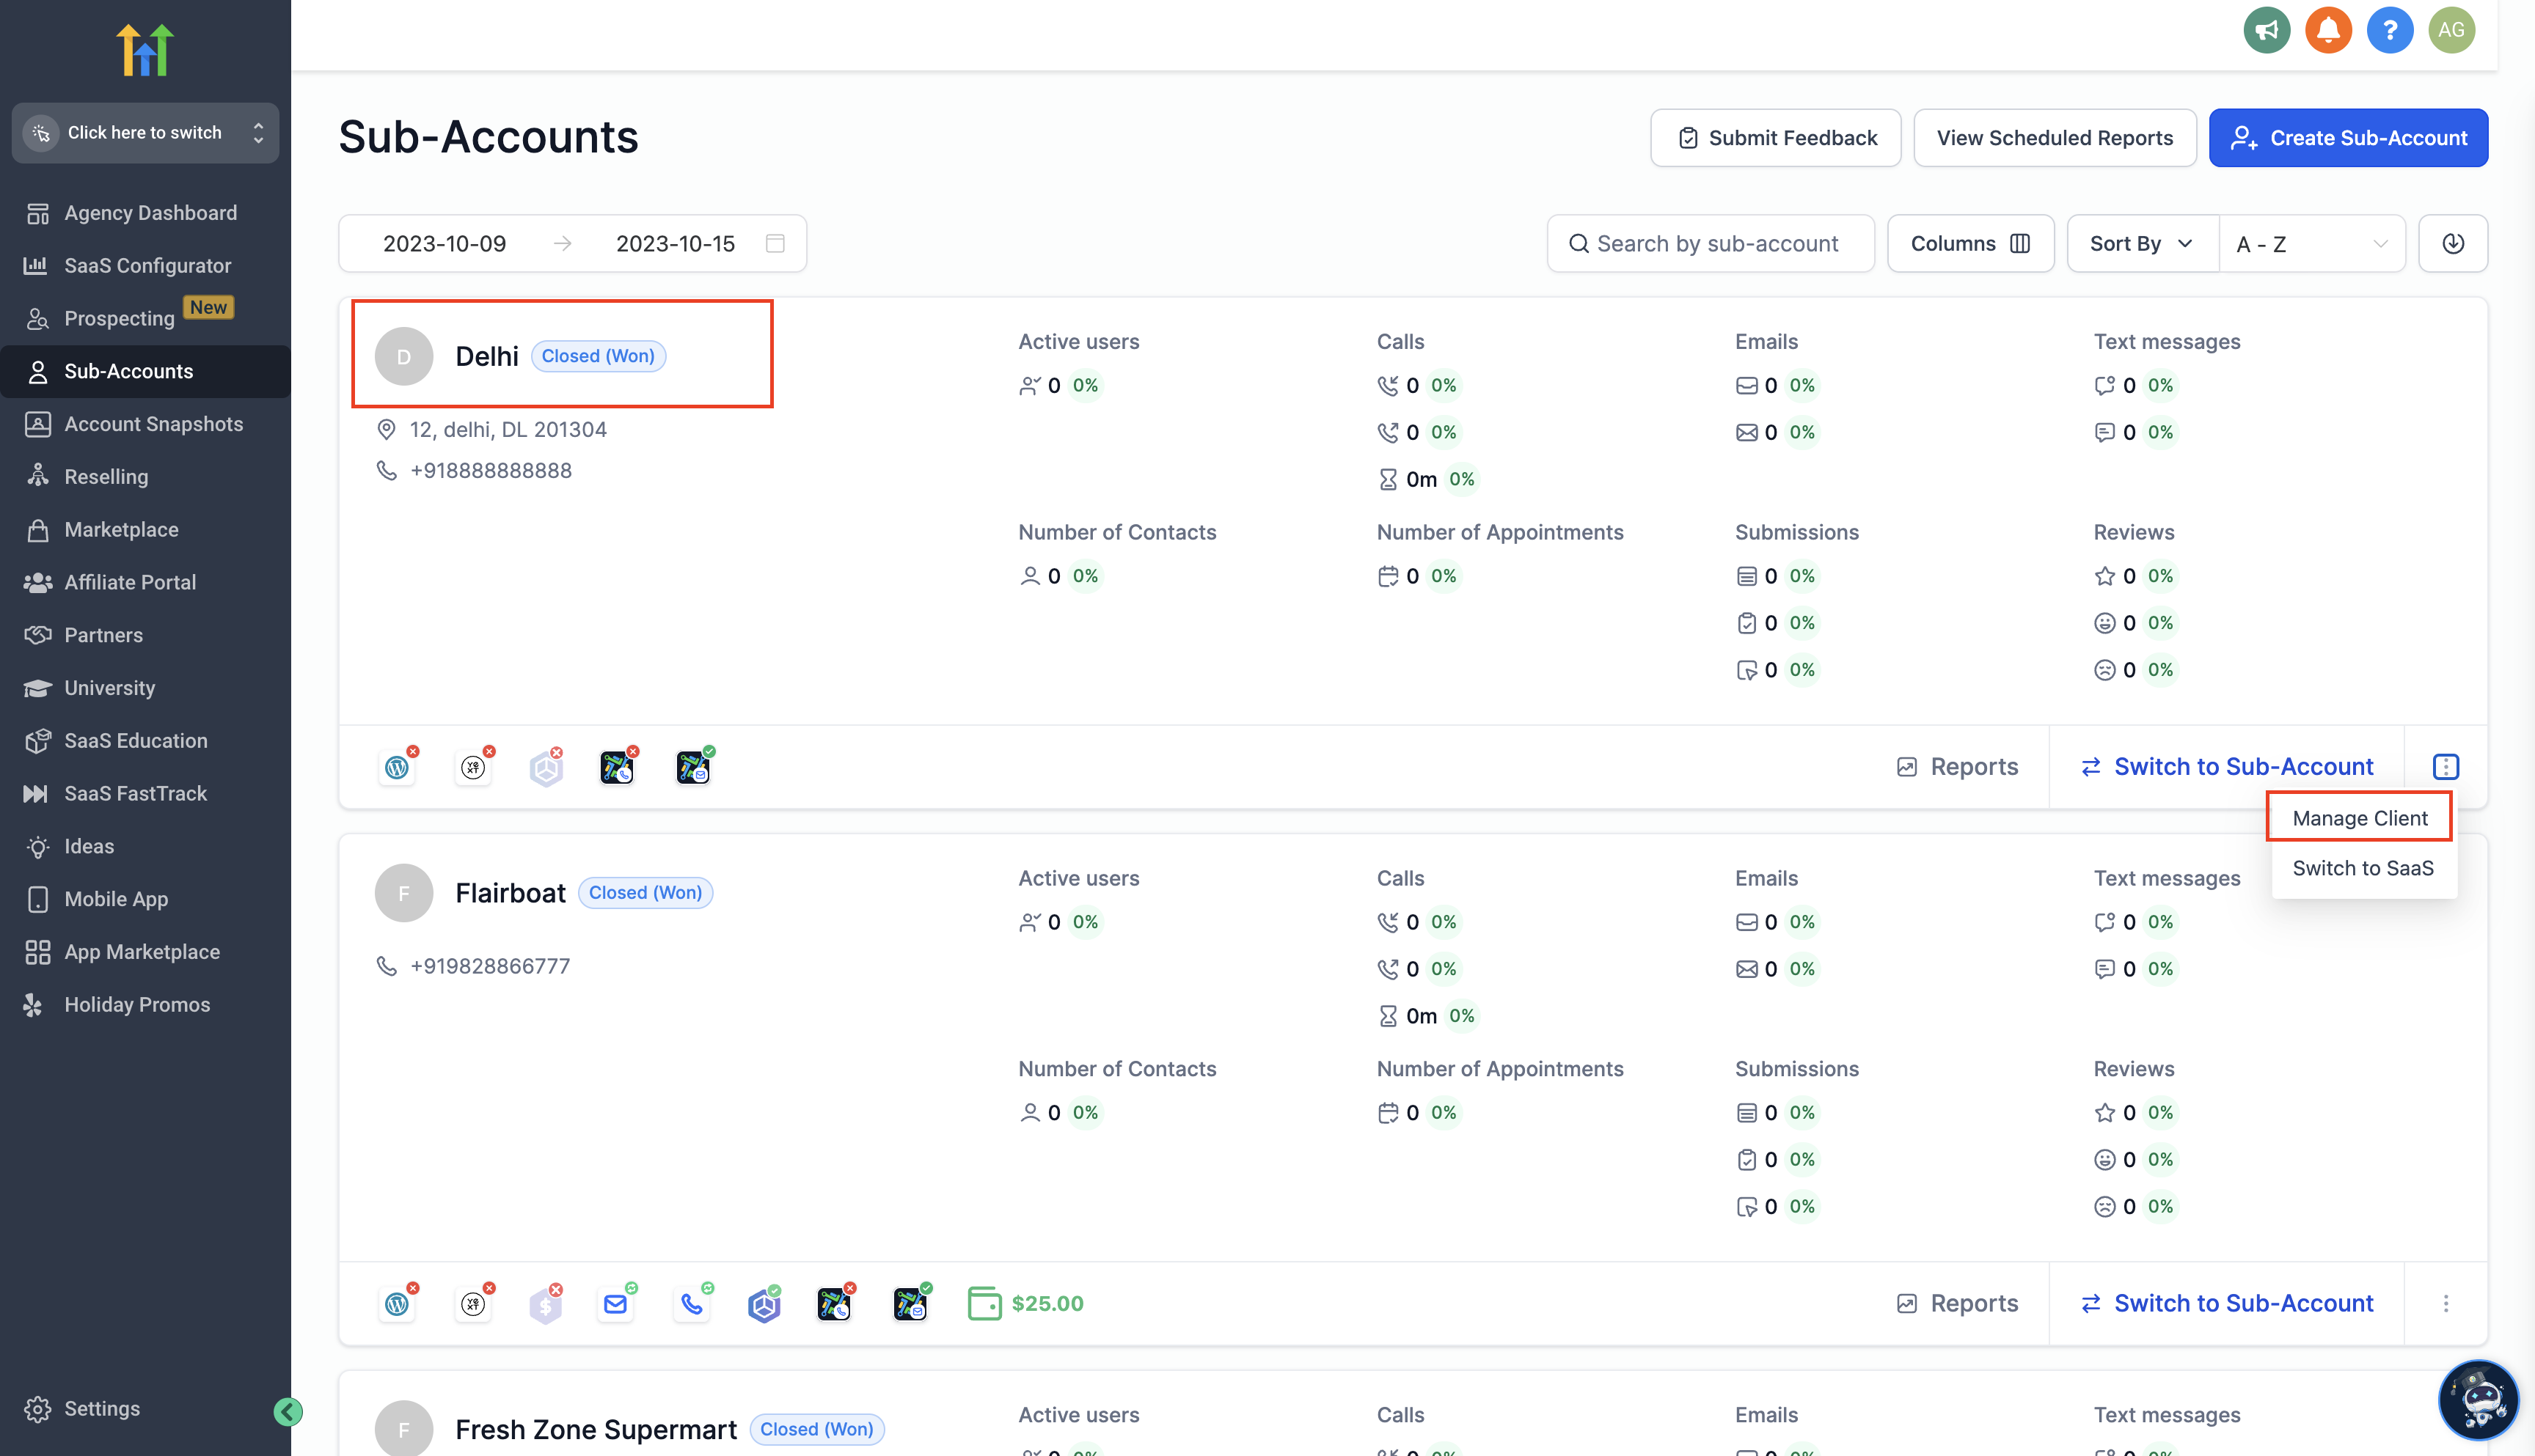2535x1456 pixels.
Task: Click Flairboat's email service icon
Action: 615,1304
